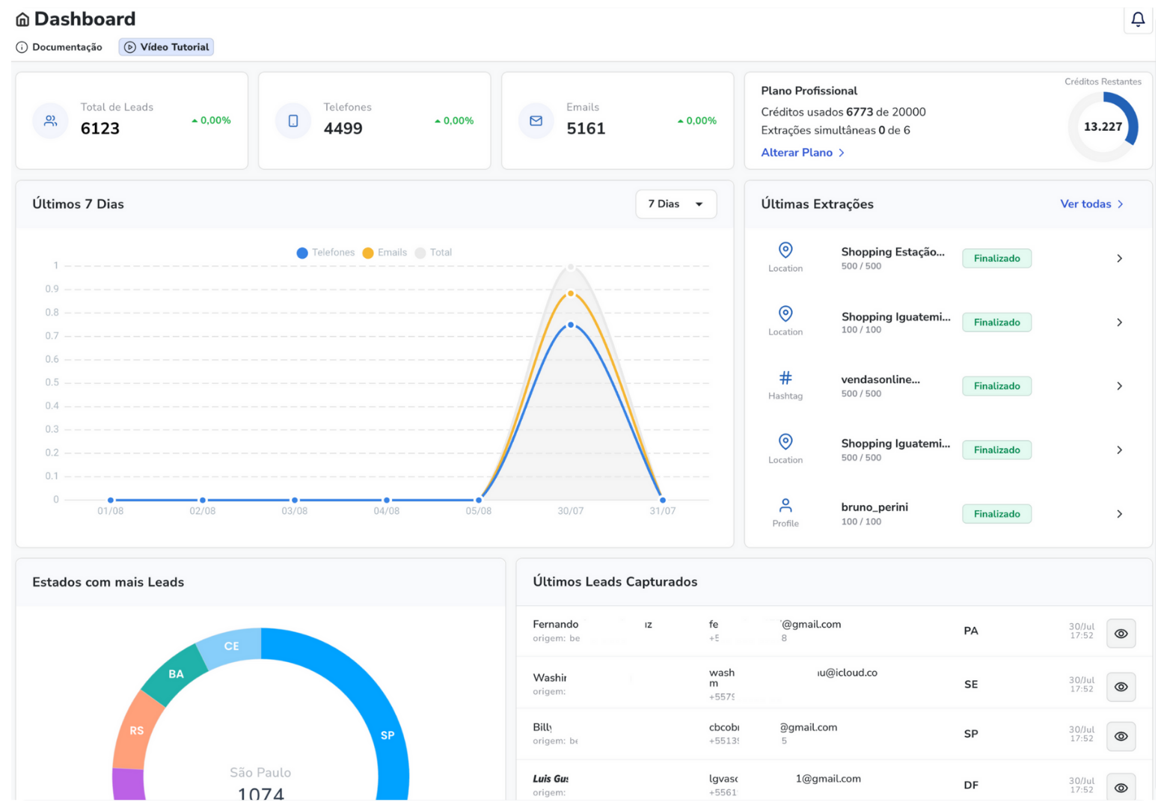Click the bruno_perini profile icon

(x=785, y=506)
